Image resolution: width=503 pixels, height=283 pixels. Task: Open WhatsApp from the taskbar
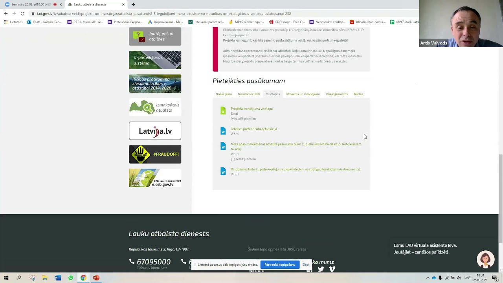click(x=71, y=278)
